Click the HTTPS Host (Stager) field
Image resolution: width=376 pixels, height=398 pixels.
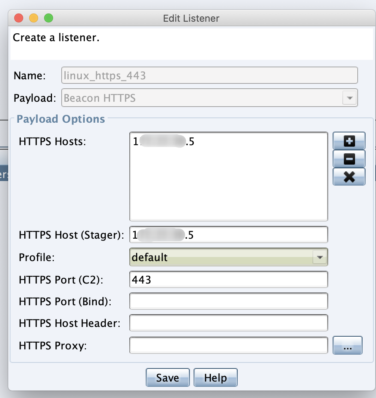pyautogui.click(x=228, y=234)
